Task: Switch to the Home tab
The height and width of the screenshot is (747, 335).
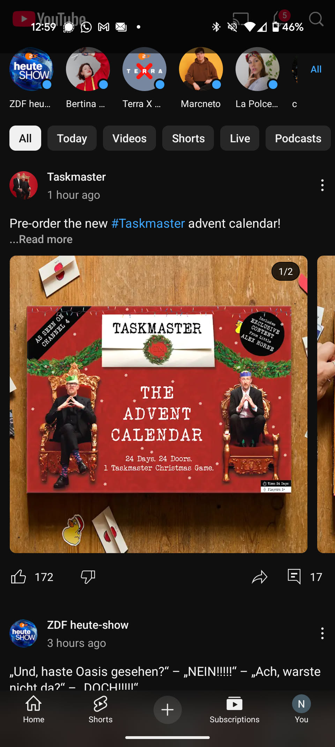Action: pyautogui.click(x=33, y=709)
